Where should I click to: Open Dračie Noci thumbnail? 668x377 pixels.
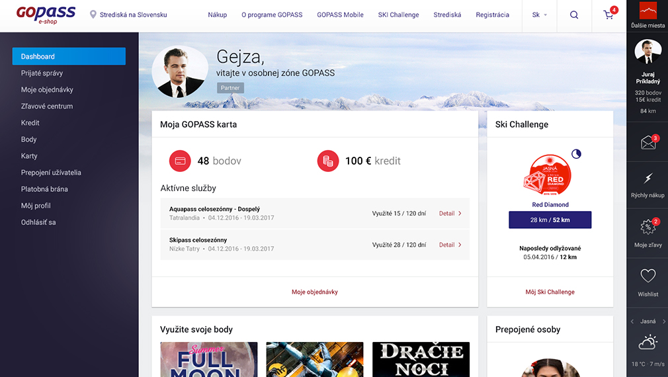click(x=421, y=360)
